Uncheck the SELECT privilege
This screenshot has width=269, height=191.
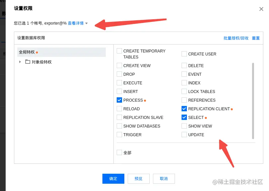184,117
